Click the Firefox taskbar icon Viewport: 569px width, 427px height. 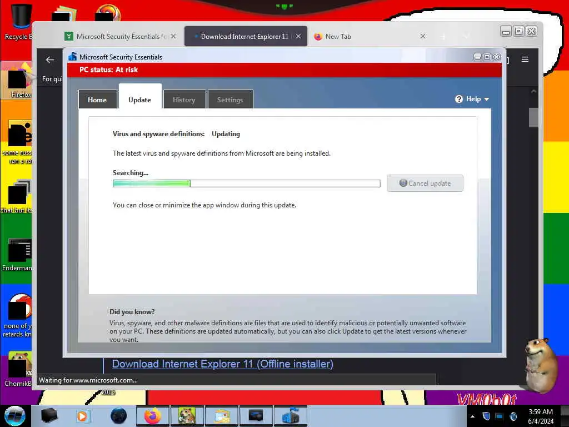[153, 416]
